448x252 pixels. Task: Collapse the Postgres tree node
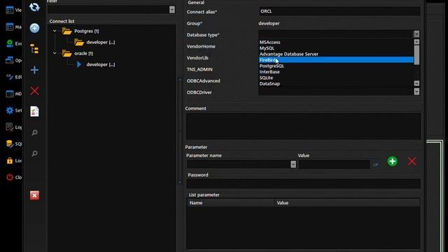coord(55,31)
